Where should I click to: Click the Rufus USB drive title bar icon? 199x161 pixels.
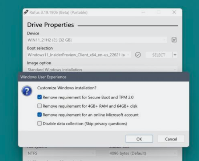point(26,12)
